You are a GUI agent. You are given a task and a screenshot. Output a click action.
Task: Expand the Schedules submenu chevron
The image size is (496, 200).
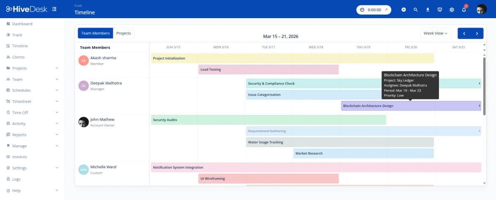pos(57,91)
